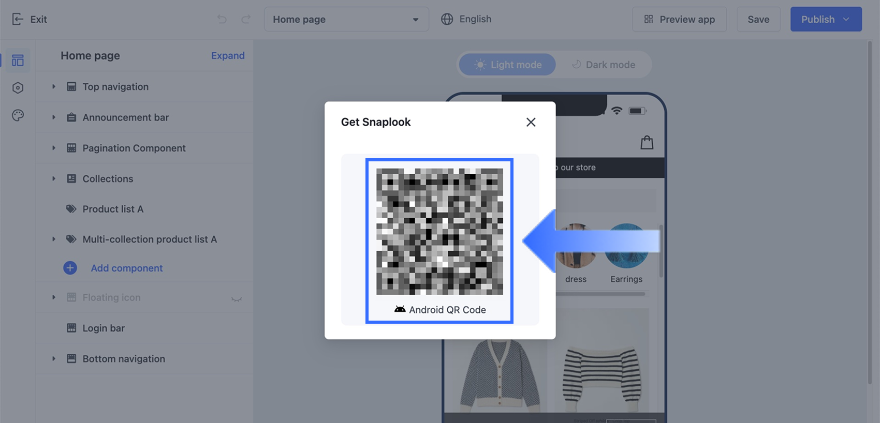Click the Preview app grid icon
The width and height of the screenshot is (880, 423).
pos(649,19)
